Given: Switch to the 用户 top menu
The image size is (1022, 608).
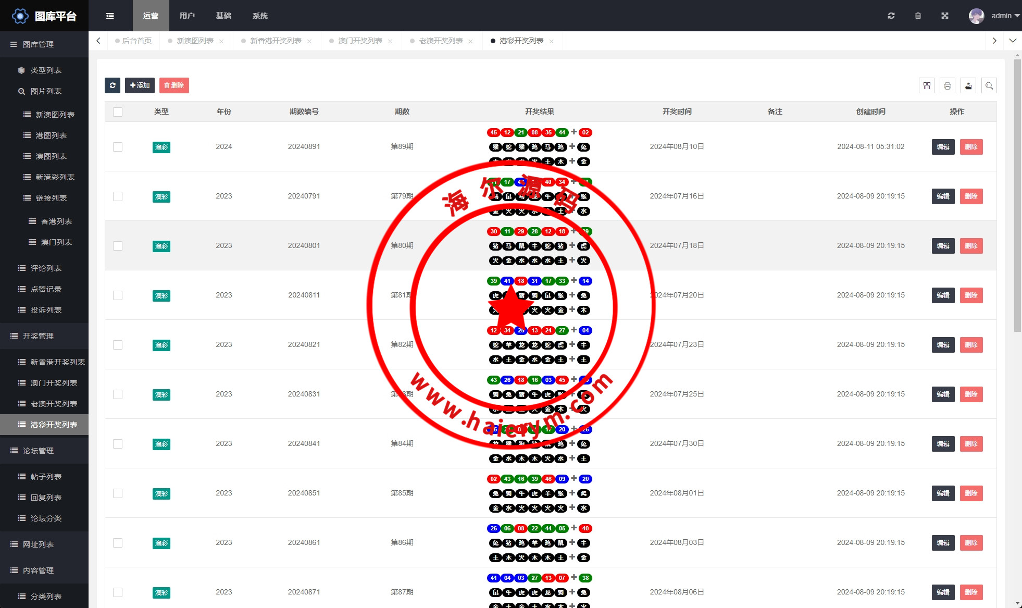Looking at the screenshot, I should (187, 16).
